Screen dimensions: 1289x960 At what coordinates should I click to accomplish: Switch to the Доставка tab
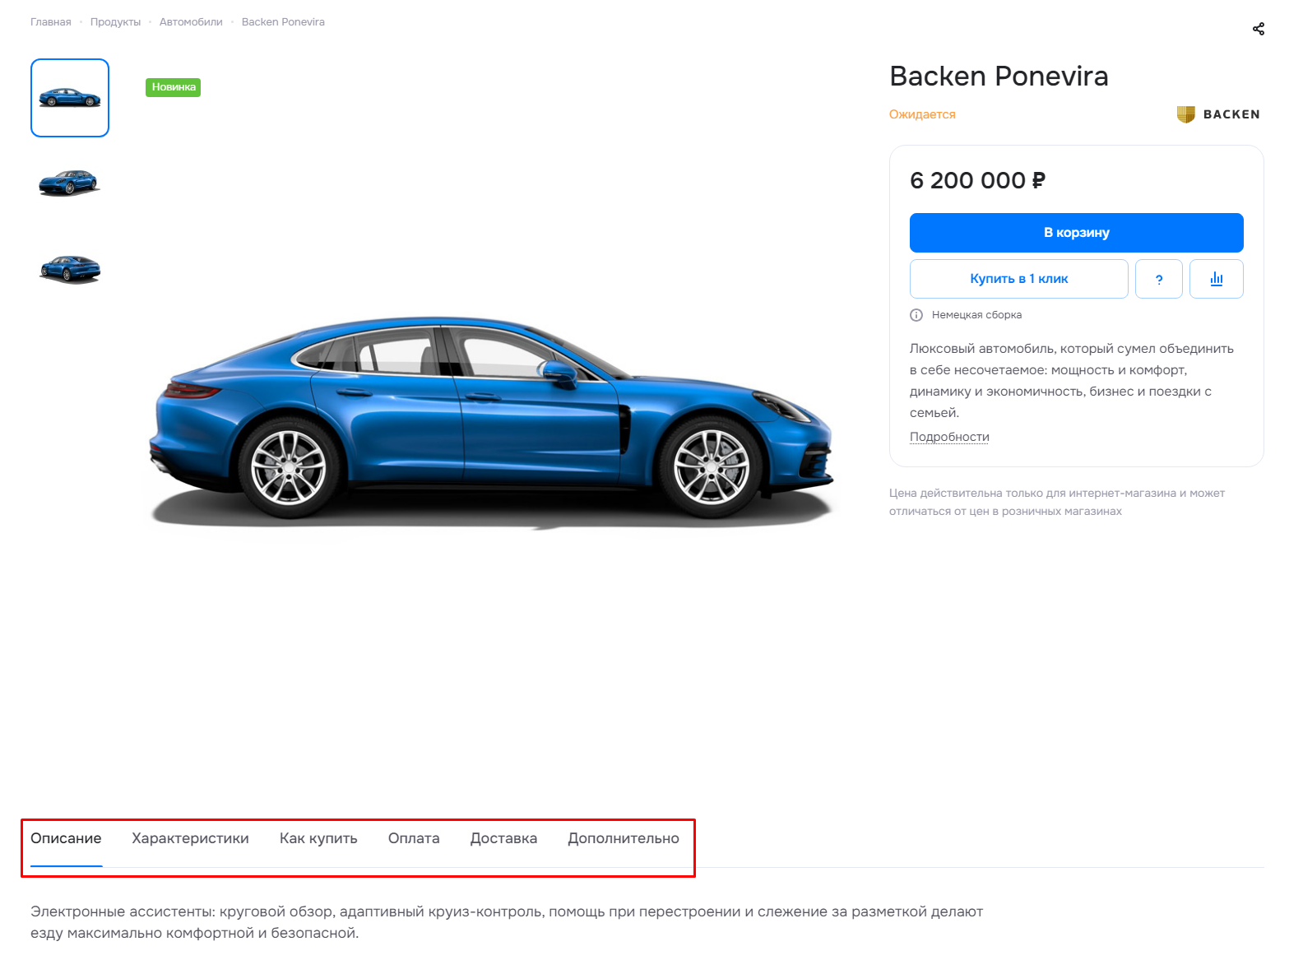(503, 838)
